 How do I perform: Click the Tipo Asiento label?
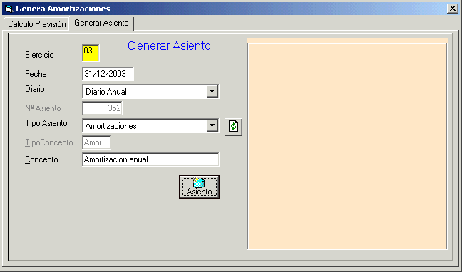click(x=46, y=123)
